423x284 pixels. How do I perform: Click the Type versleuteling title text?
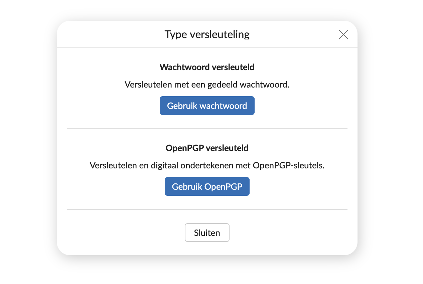pyautogui.click(x=207, y=34)
